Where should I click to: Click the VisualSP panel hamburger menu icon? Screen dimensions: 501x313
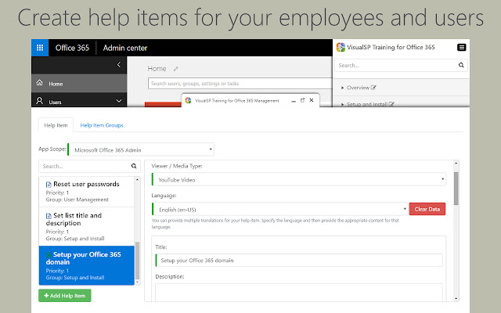(x=462, y=48)
